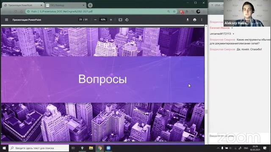Open the taskbar clock and date
This screenshot has height=152, width=271.
coord(255,148)
